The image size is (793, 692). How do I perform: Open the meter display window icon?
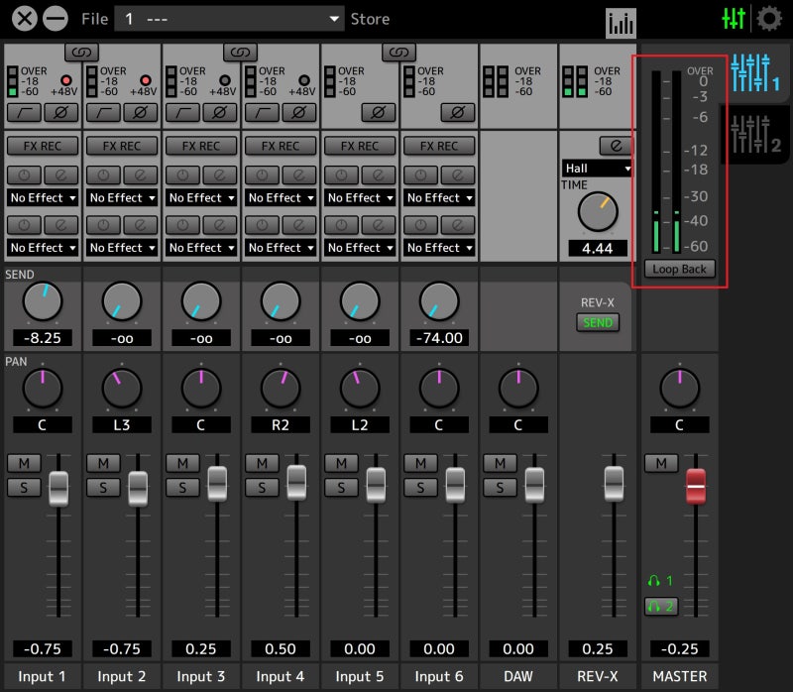(621, 23)
